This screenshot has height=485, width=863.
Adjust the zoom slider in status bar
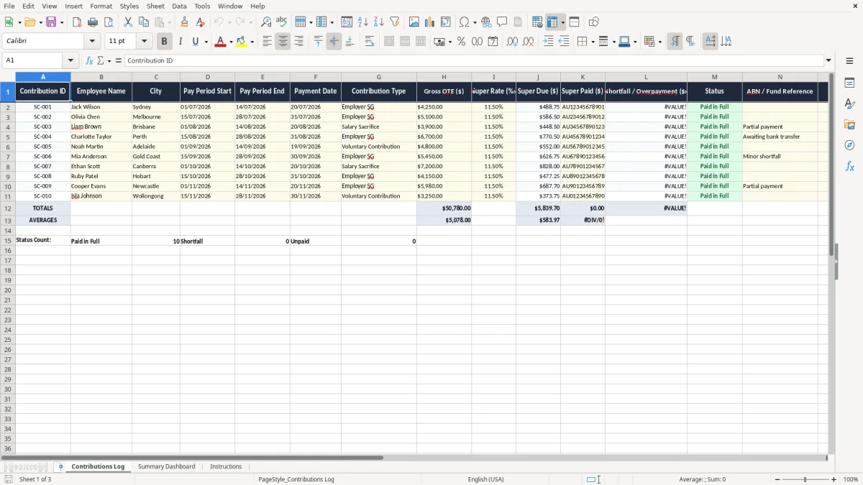[805, 479]
